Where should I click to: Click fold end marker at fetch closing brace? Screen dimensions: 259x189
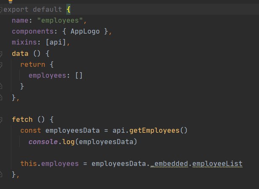click(x=1, y=174)
